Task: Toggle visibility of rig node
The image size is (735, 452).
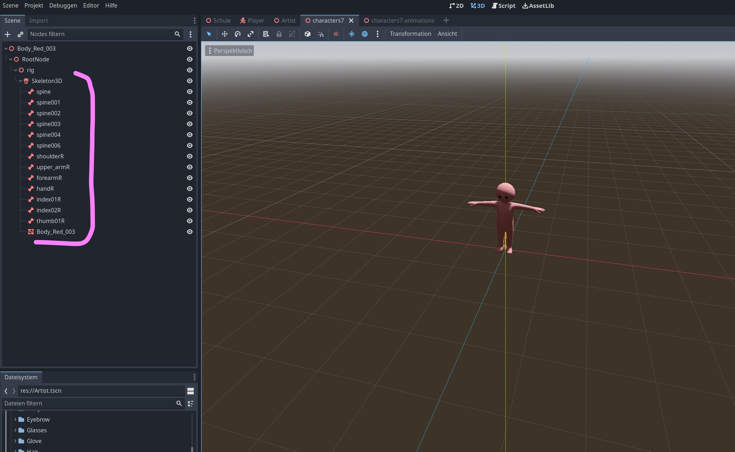Action: (190, 70)
